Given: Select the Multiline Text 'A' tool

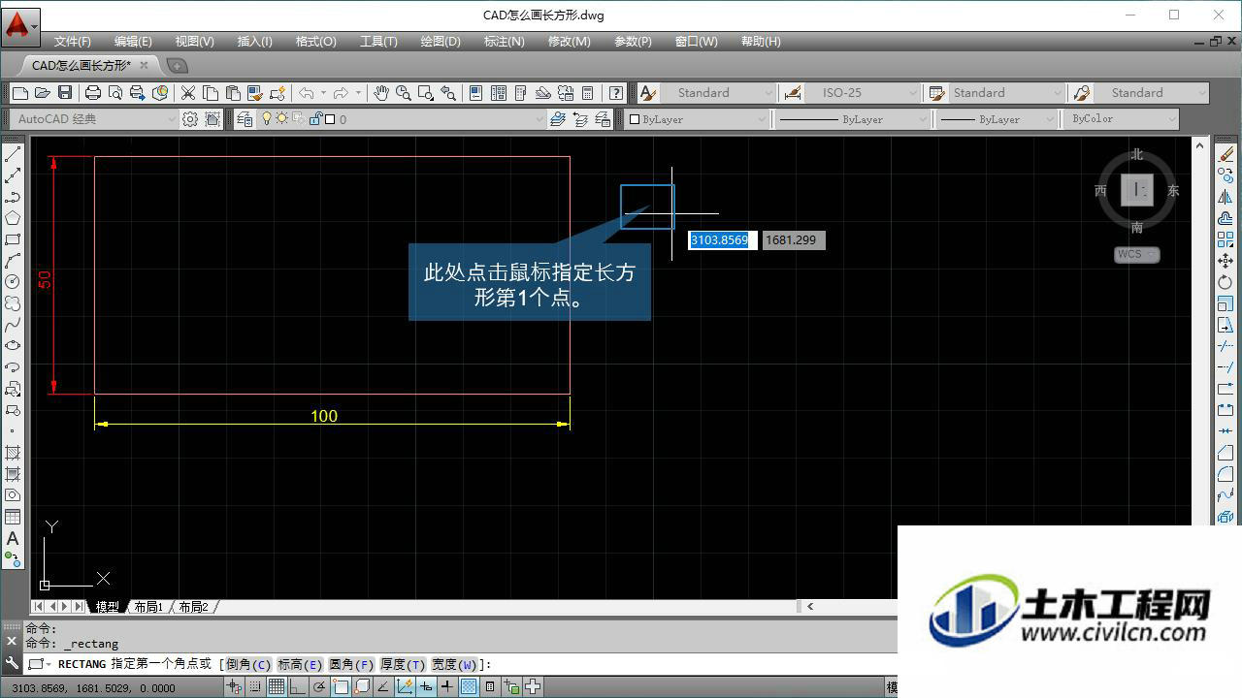Looking at the screenshot, I should 13,538.
